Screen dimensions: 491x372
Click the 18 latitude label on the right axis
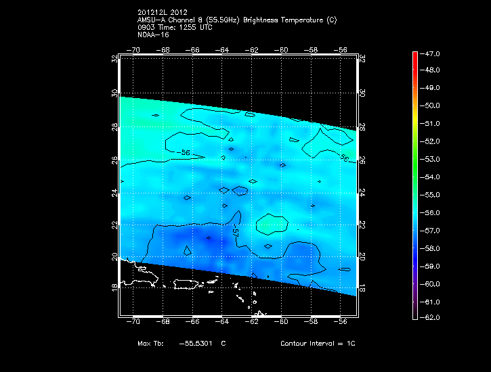coord(362,288)
